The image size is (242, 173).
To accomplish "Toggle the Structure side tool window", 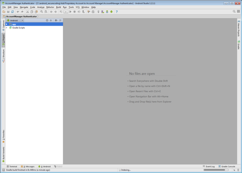I will point(3,56).
